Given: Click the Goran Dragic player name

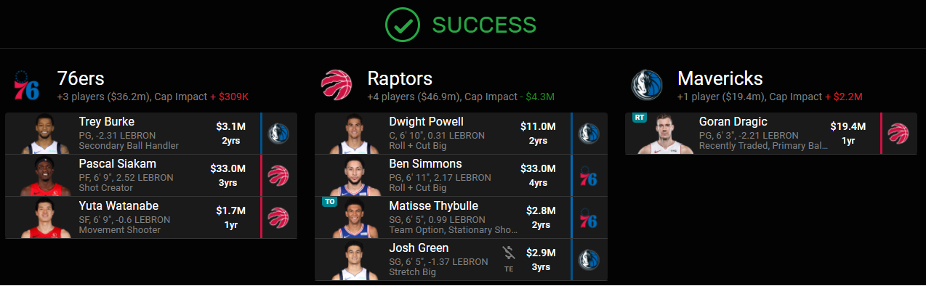Looking at the screenshot, I should coord(733,122).
